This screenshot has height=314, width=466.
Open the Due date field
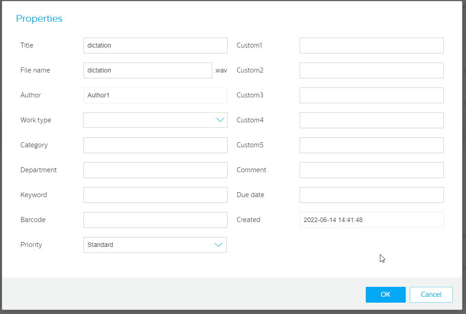click(x=372, y=195)
